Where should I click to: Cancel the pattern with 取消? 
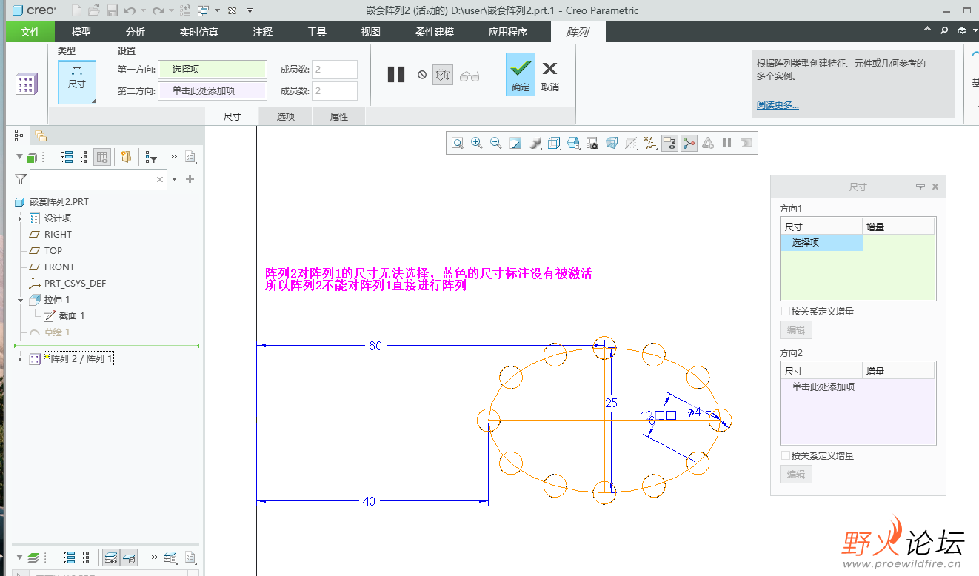(549, 74)
